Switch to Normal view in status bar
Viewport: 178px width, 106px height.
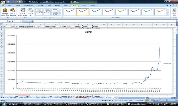pyautogui.click(x=147, y=100)
